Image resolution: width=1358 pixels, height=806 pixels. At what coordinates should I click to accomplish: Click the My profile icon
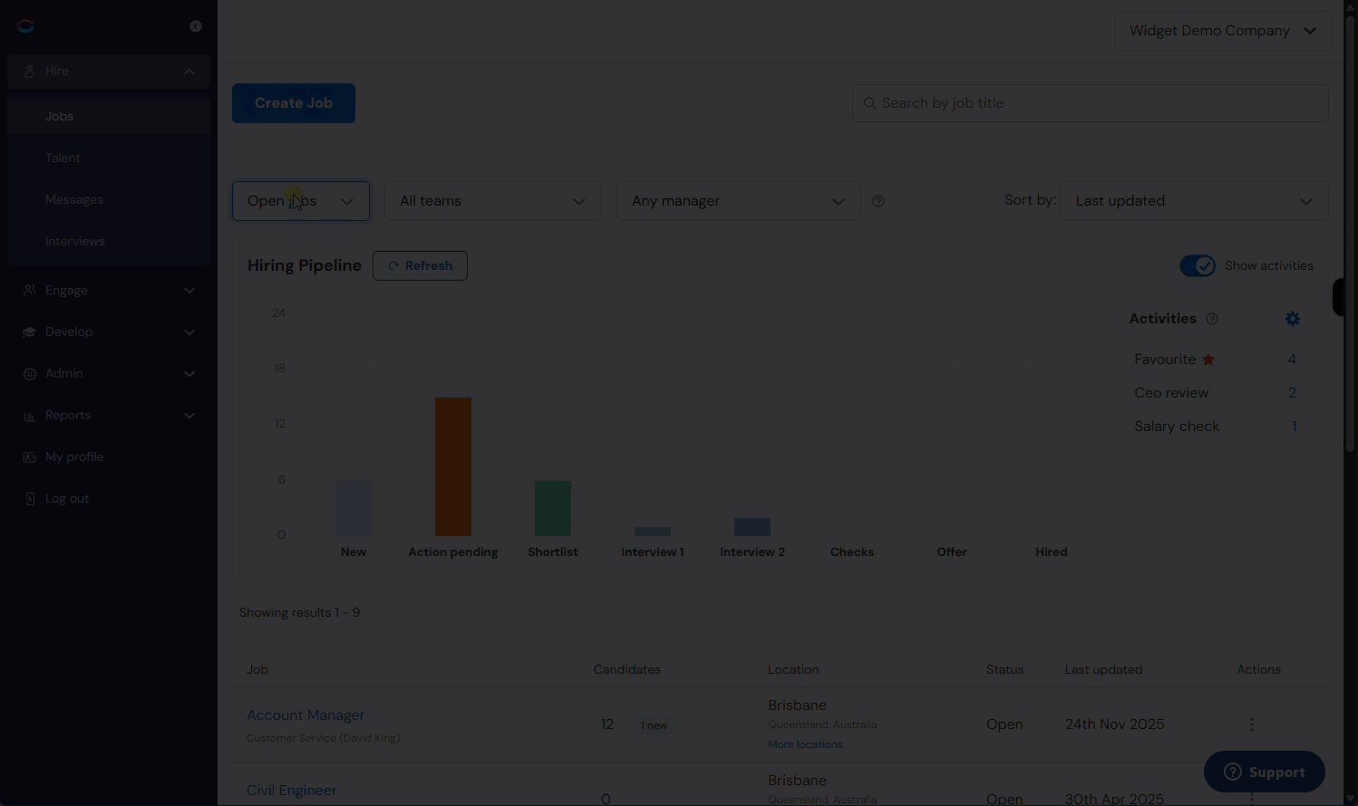30,456
